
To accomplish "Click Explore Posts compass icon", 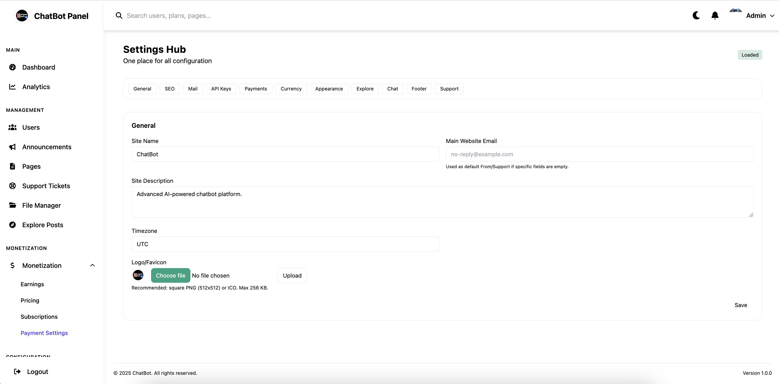I will [12, 225].
